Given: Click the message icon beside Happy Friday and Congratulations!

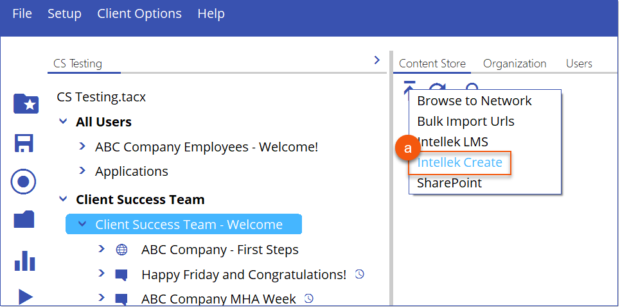Looking at the screenshot, I should click(x=121, y=275).
